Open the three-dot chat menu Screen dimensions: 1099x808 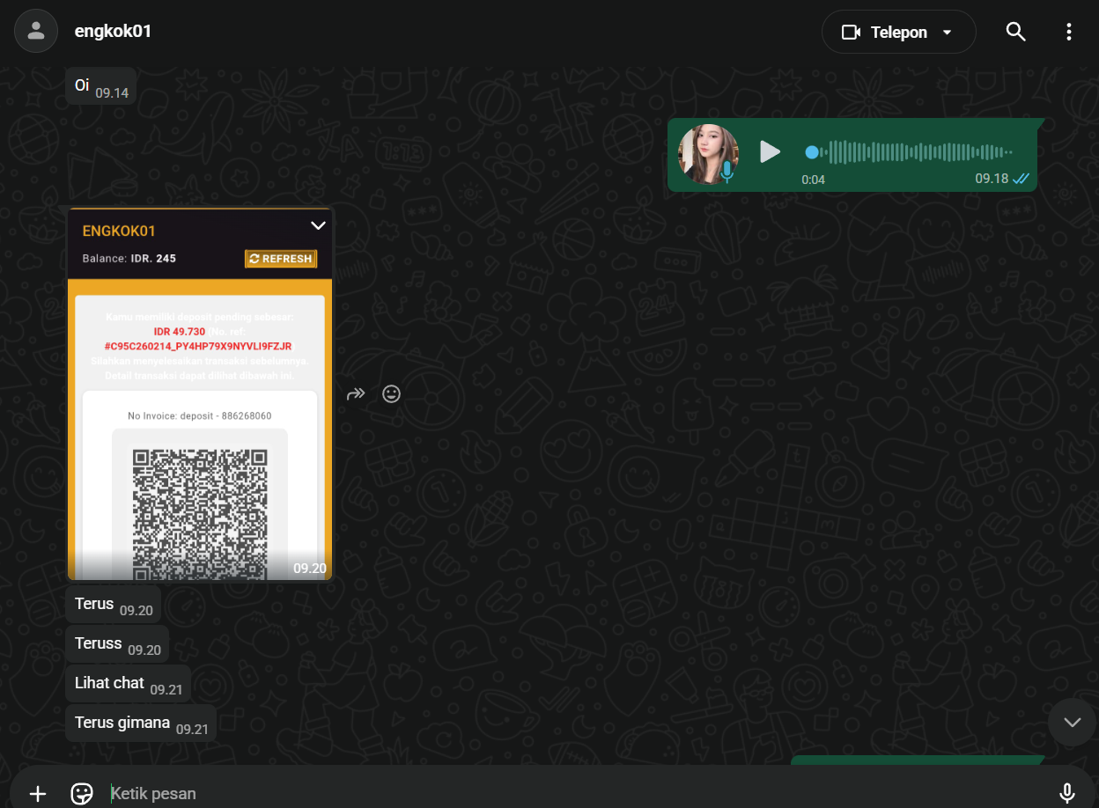[1068, 32]
